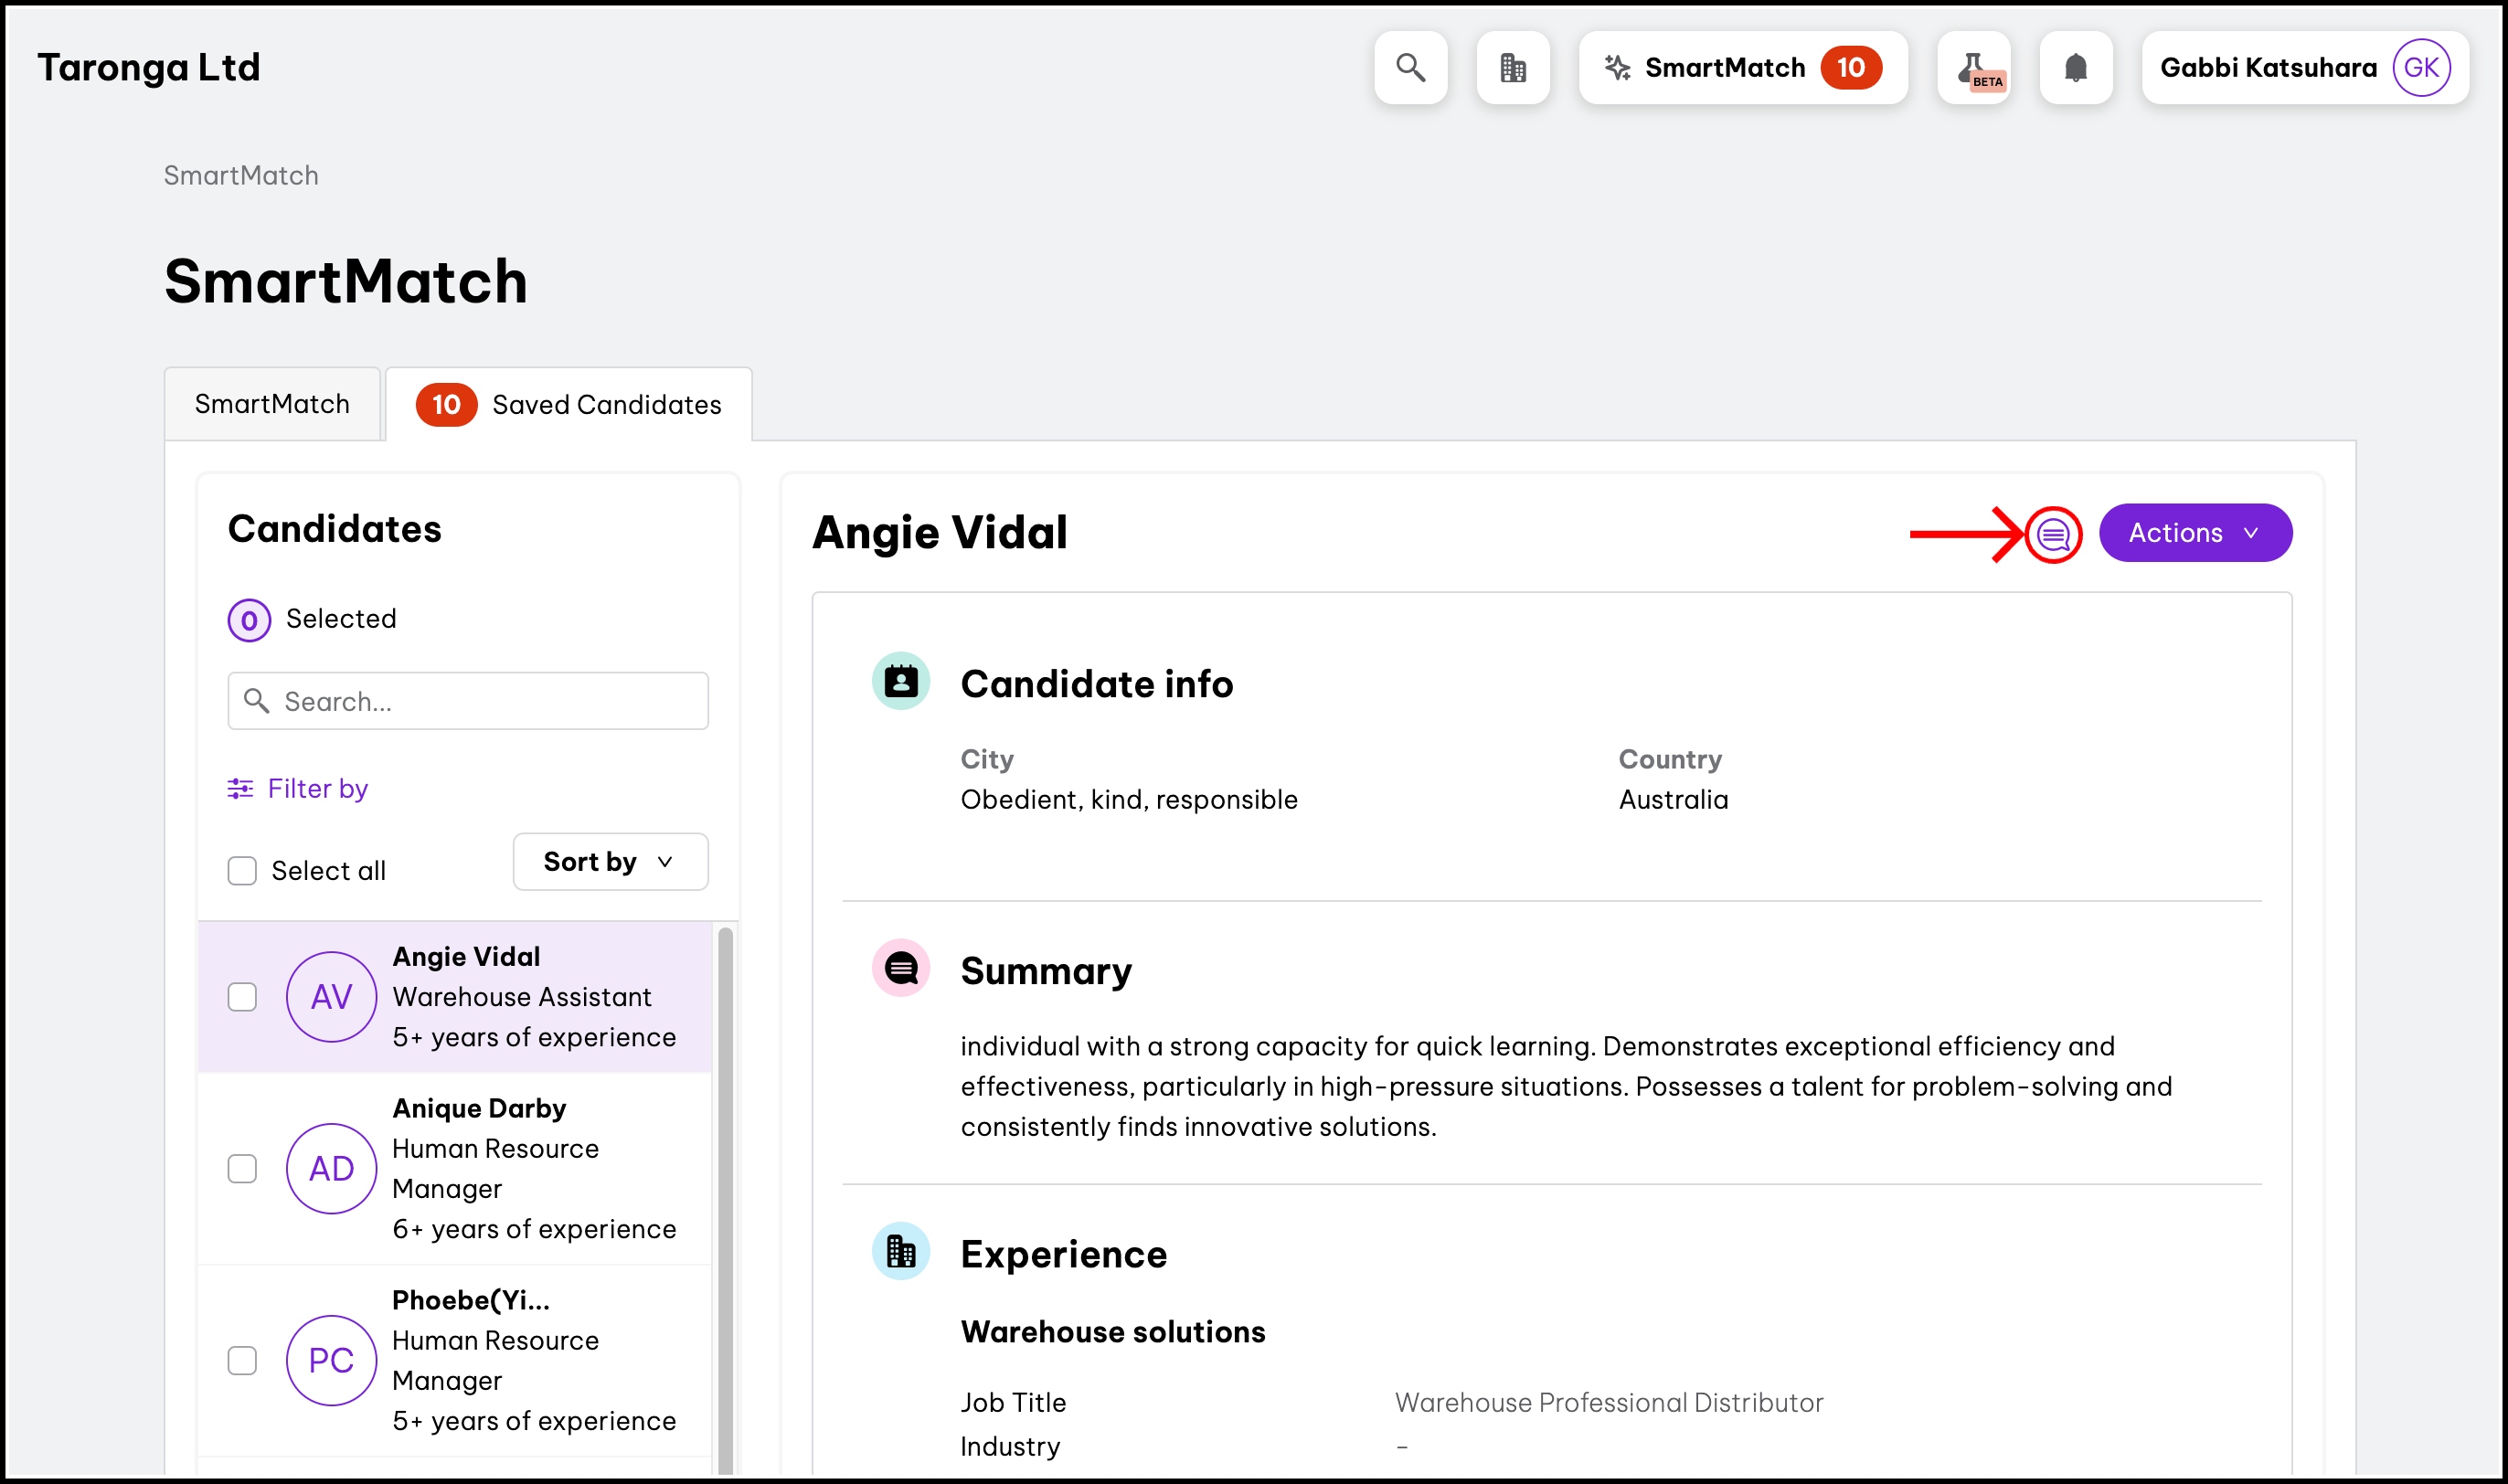Click the Experience building icon
The width and height of the screenshot is (2508, 1484).
901,1251
